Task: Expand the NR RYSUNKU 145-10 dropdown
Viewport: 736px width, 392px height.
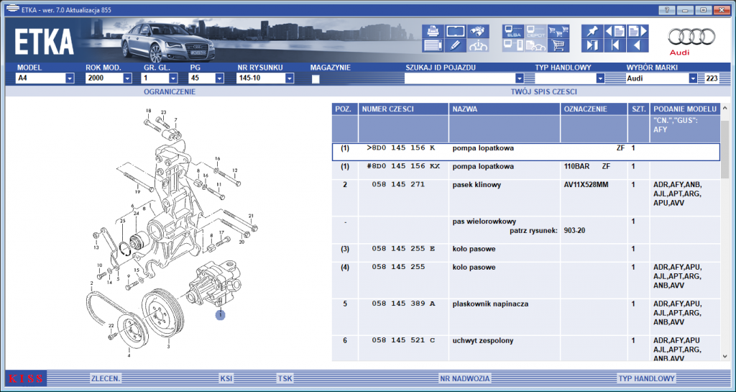Action: tap(290, 78)
